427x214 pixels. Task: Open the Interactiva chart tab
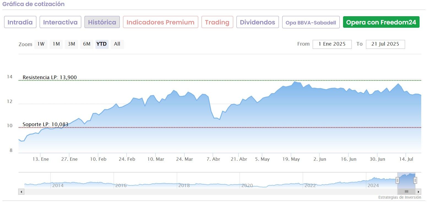[60, 22]
